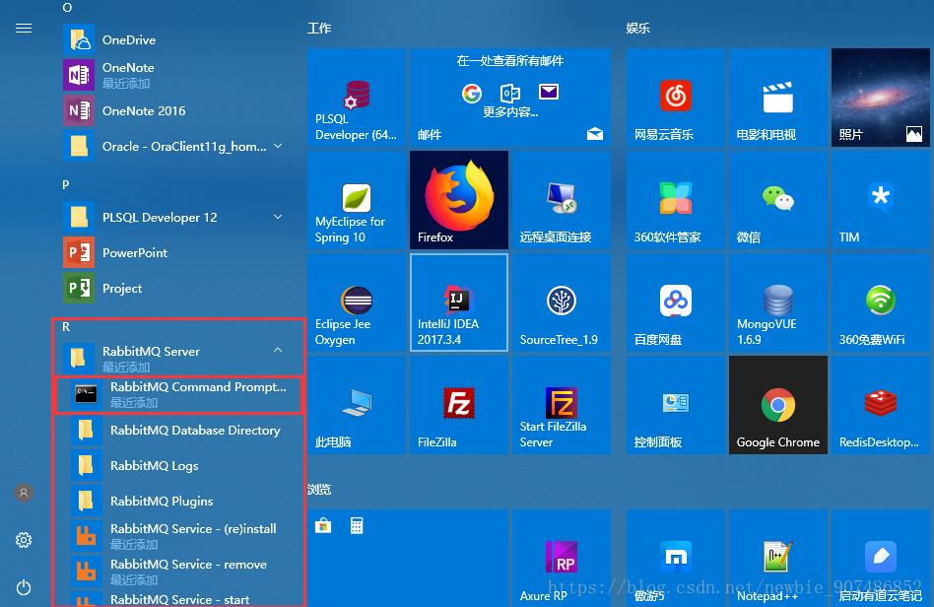
Task: Open RabbitMQ Logs folder entry
Action: (181, 466)
